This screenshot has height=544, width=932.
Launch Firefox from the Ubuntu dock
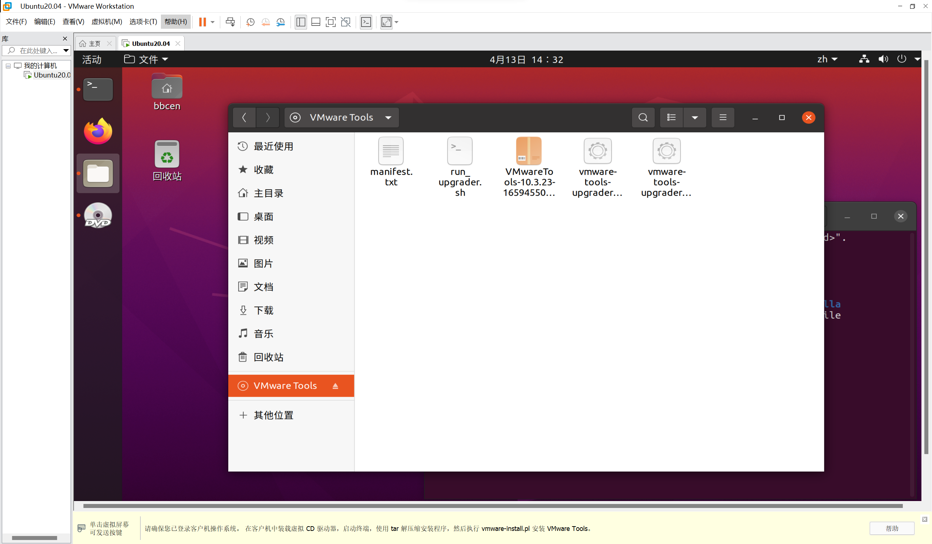pos(97,131)
